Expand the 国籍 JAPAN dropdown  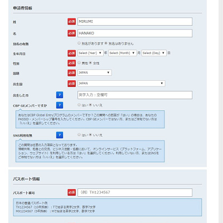[95, 72]
